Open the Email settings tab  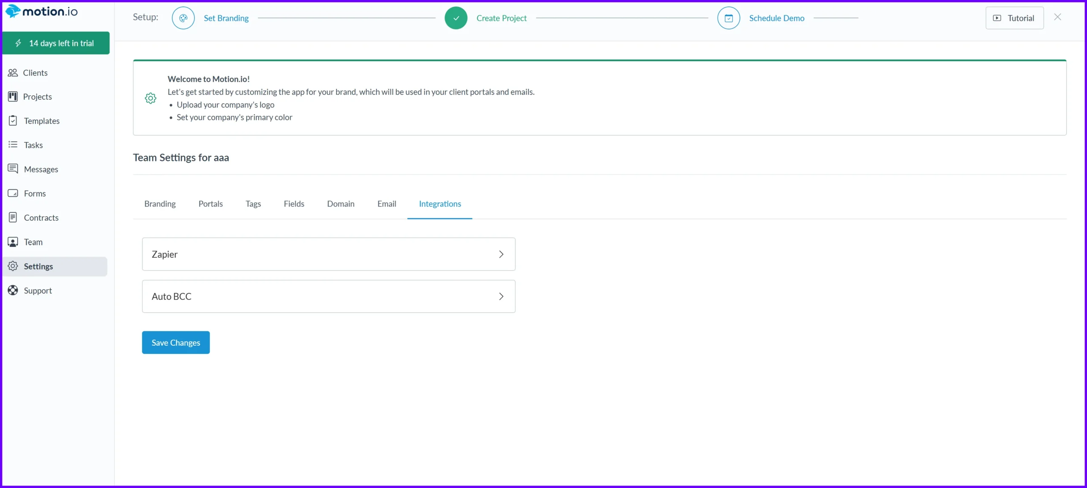(386, 204)
